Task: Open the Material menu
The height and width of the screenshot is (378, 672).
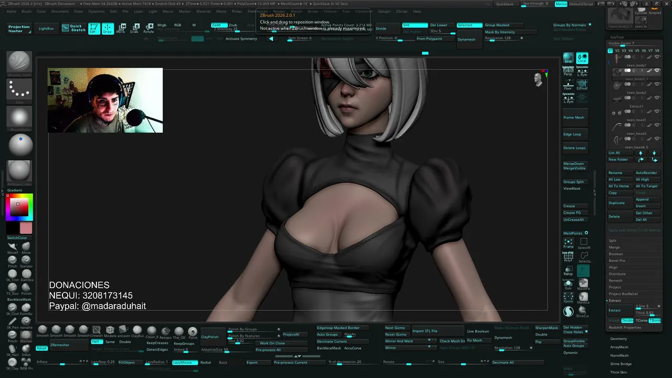Action: 203,11
